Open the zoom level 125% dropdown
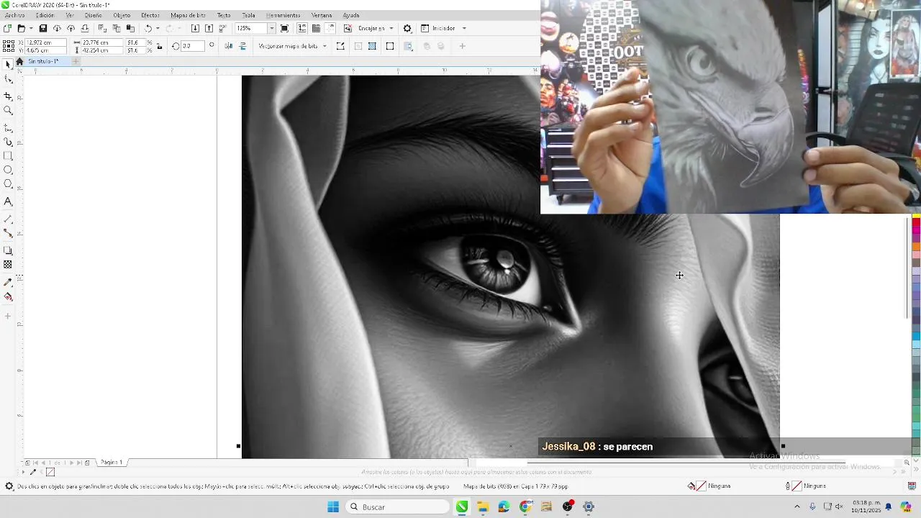Screen dimensions: 921x518 tap(271, 28)
